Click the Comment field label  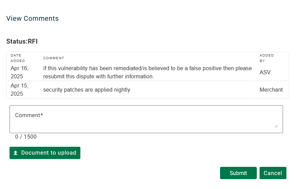click(x=28, y=115)
